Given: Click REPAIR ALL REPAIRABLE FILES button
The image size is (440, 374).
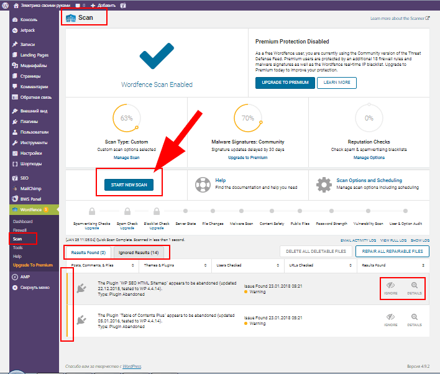Looking at the screenshot, I should click(x=392, y=252).
